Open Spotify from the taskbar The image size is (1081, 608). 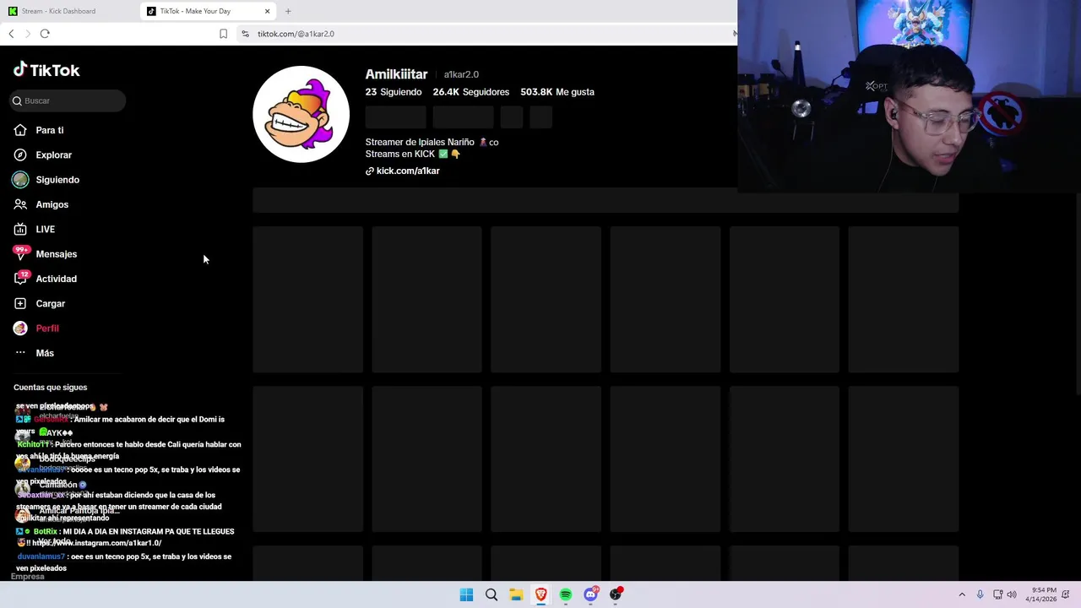click(x=566, y=594)
